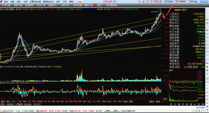Open the 港股行情 navigation item

tap(18, 5)
